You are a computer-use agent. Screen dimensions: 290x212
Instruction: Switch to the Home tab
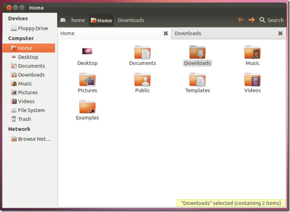pyautogui.click(x=114, y=34)
